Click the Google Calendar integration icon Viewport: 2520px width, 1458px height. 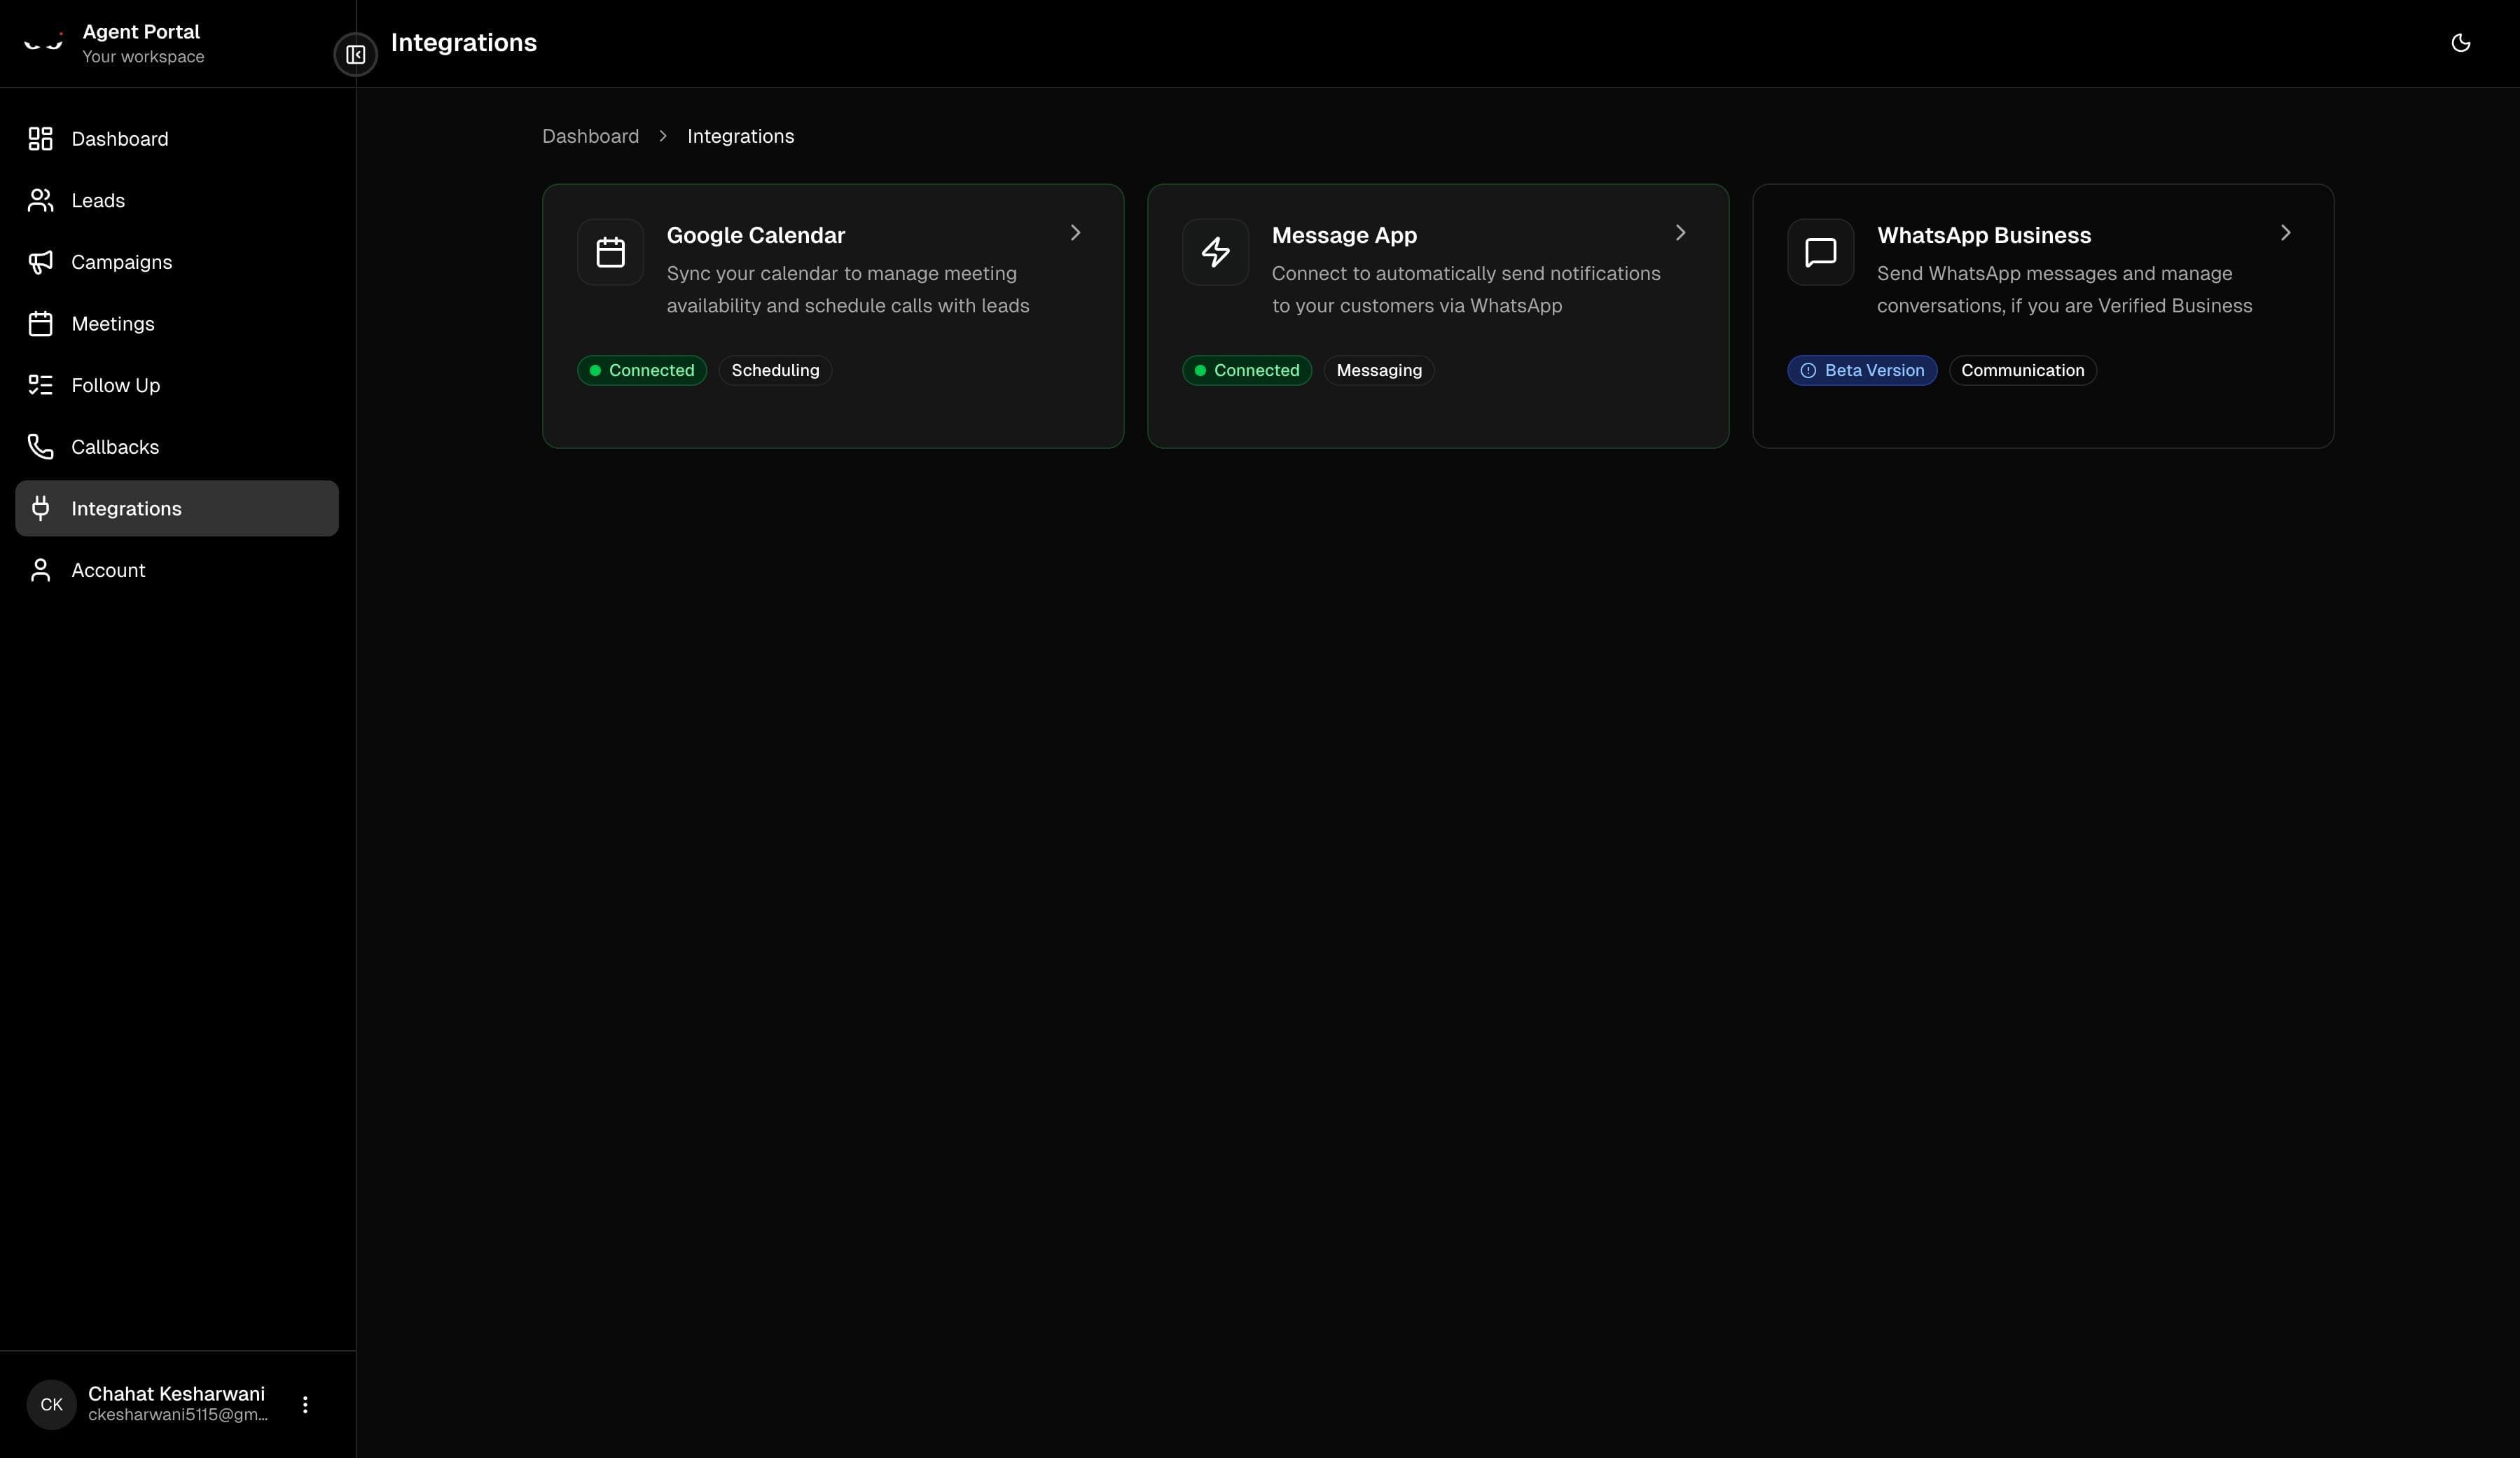pyautogui.click(x=610, y=251)
